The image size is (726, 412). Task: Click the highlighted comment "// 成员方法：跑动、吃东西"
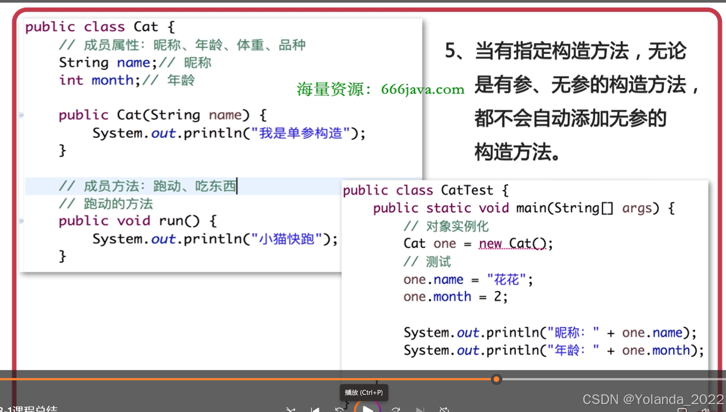pyautogui.click(x=148, y=186)
